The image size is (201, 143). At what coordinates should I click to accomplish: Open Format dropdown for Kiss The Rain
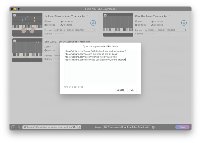(165, 30)
